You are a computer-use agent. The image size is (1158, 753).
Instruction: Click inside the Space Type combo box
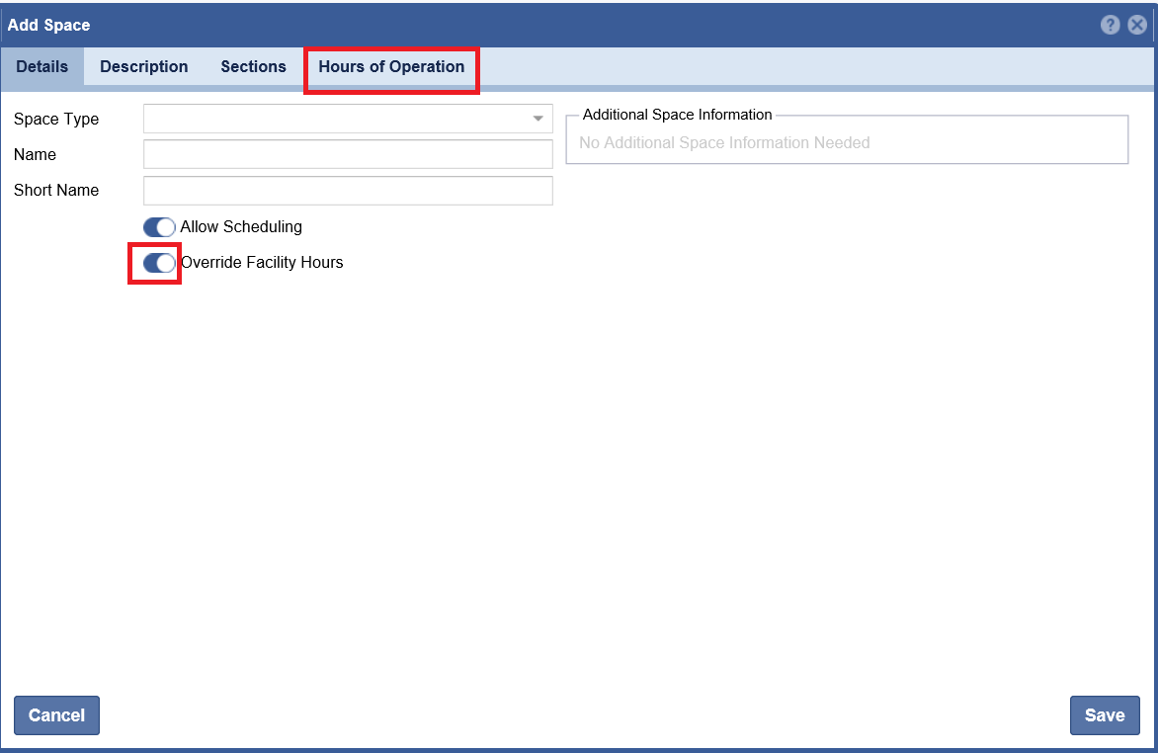click(336, 119)
